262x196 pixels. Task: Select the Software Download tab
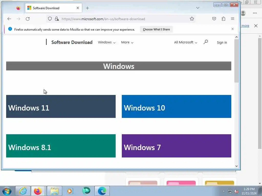pos(53,8)
